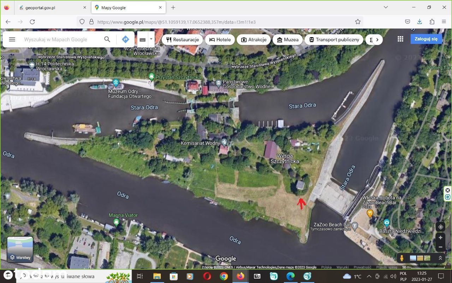Viewport: 452px width, 283px height.
Task: Show my location on the map
Action: pyautogui.click(x=440, y=227)
